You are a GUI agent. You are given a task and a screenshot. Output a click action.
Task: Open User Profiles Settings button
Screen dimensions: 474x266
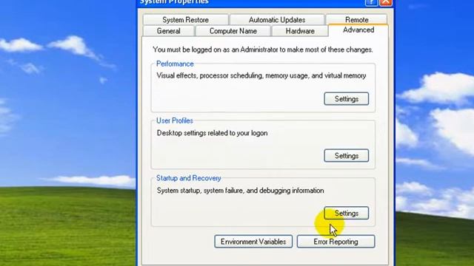tap(347, 156)
